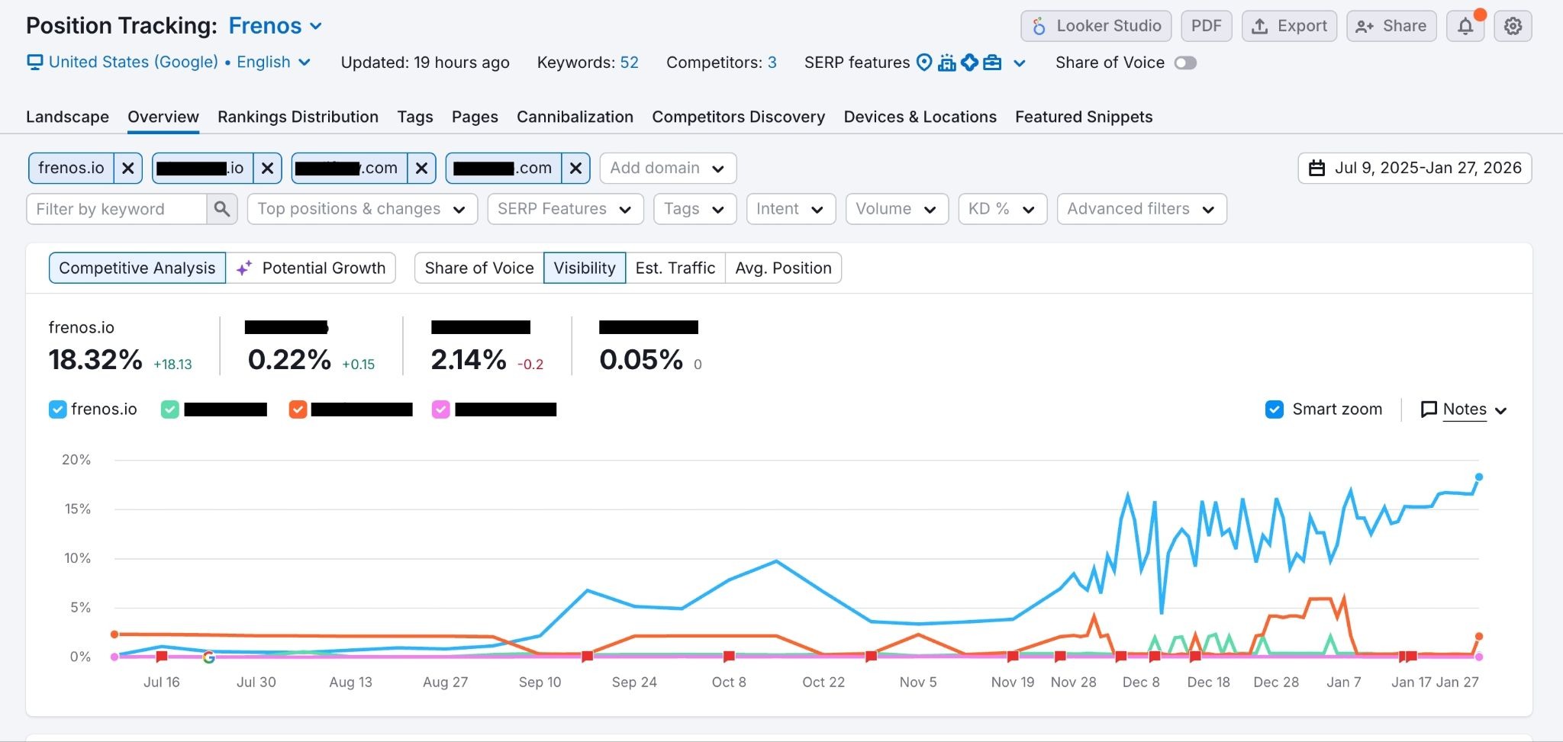Open the Competitors: 3 link
The width and height of the screenshot is (1563, 742).
click(x=773, y=63)
